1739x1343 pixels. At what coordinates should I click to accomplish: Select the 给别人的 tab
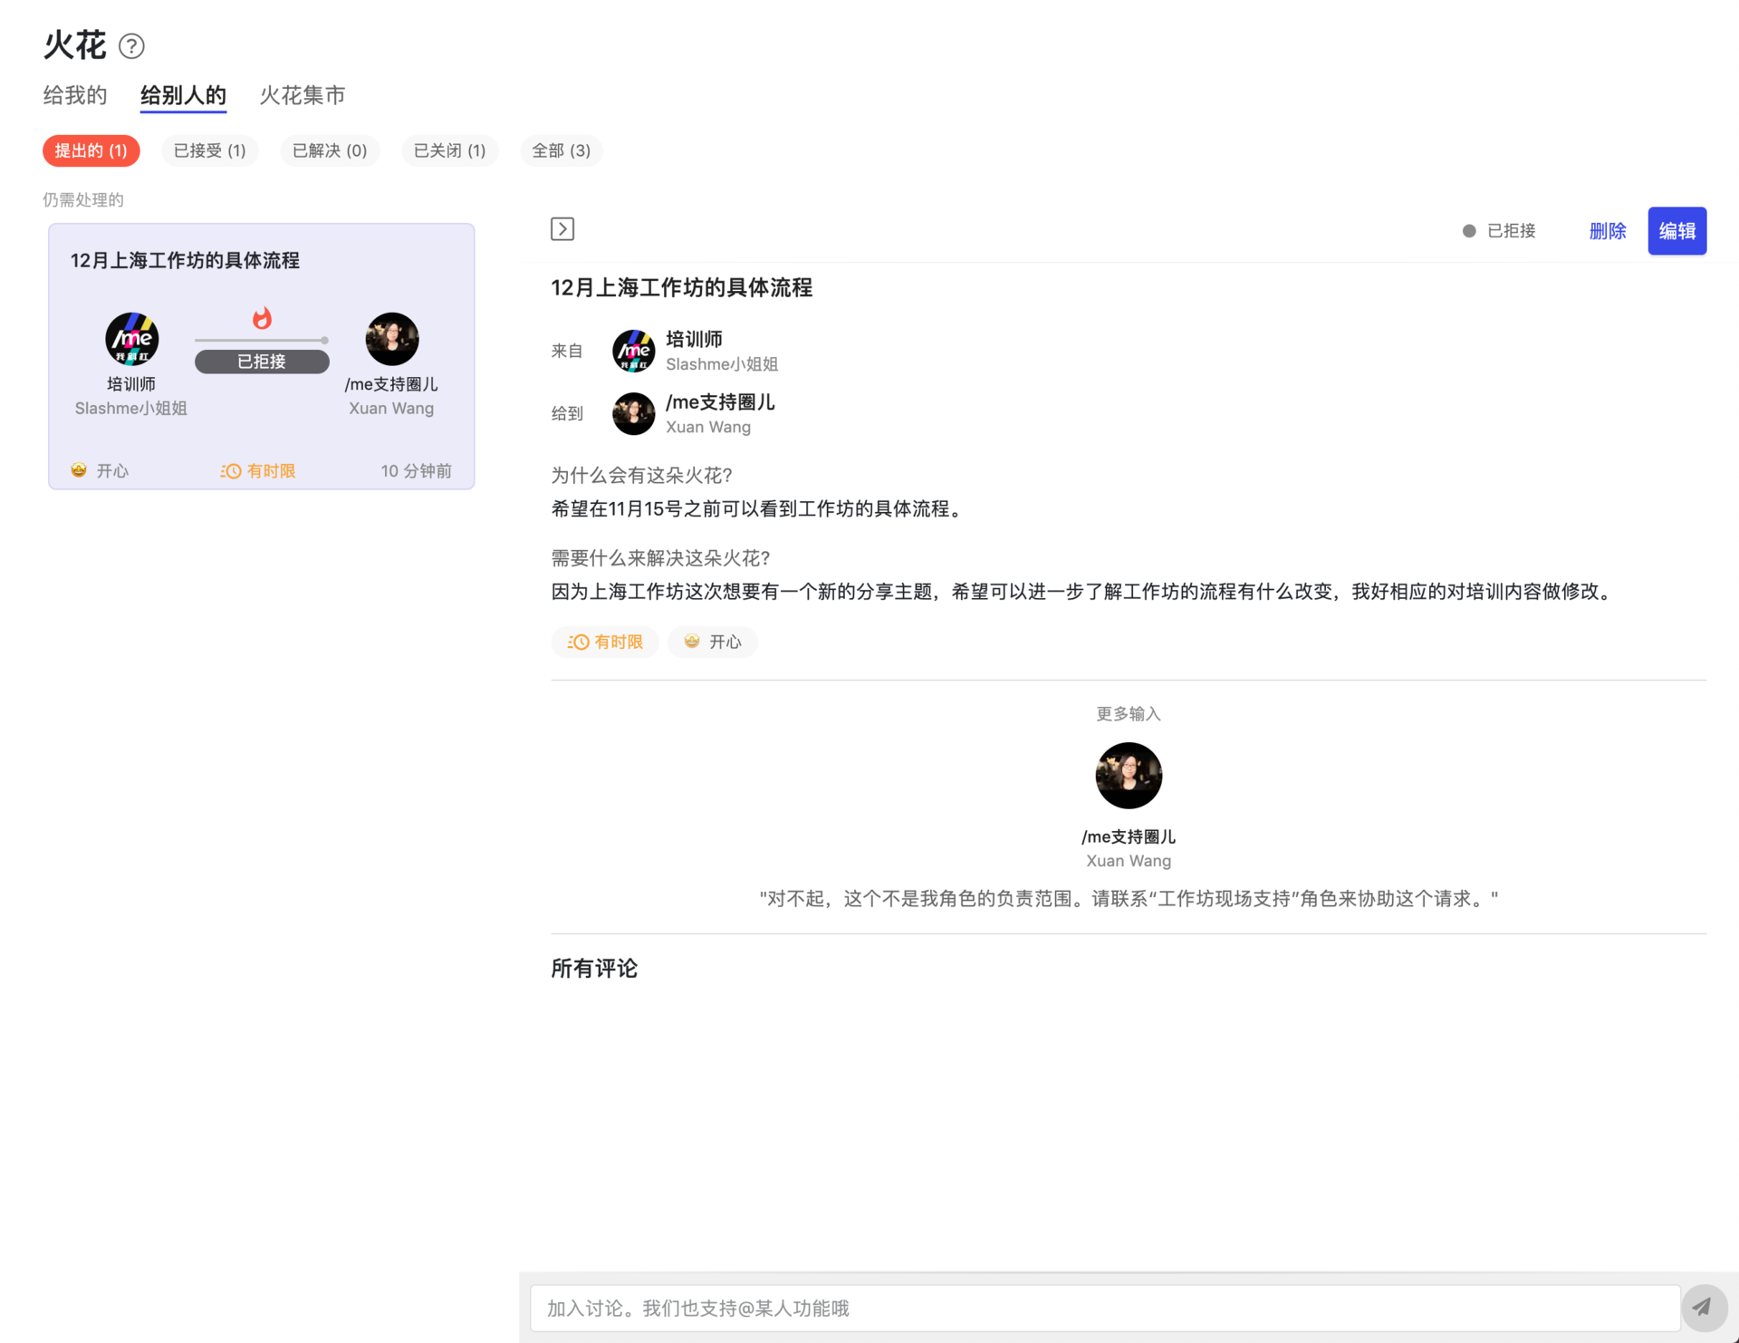pyautogui.click(x=183, y=95)
